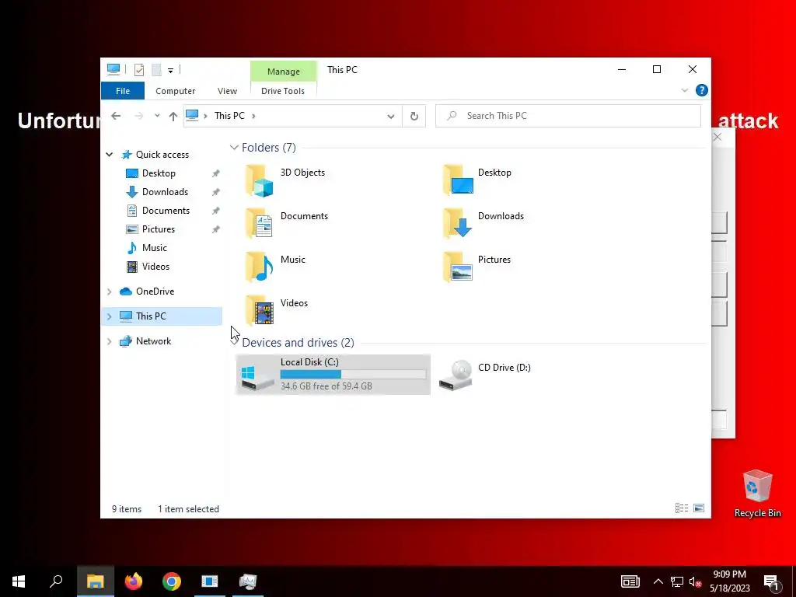Collapse the Quick access tree node
The width and height of the screenshot is (796, 597).
tap(109, 155)
